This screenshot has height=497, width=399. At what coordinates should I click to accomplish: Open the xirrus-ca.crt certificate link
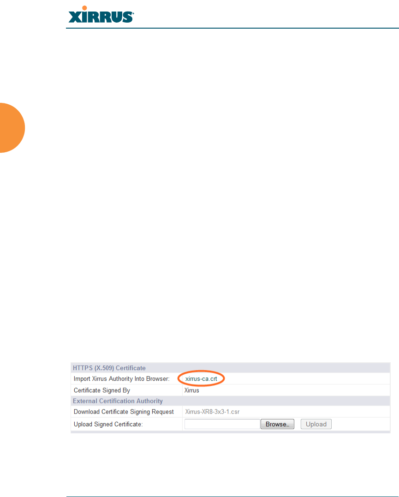201,379
